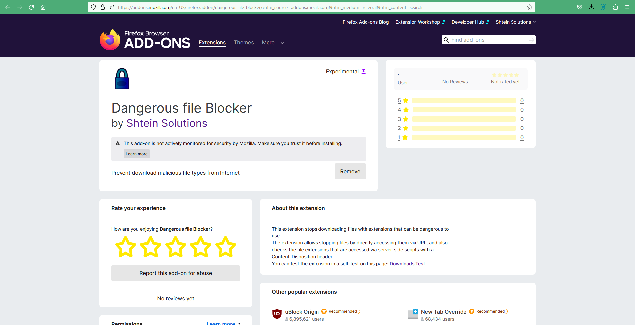Rate the add-on one star
This screenshot has width=635, height=325.
click(x=125, y=247)
